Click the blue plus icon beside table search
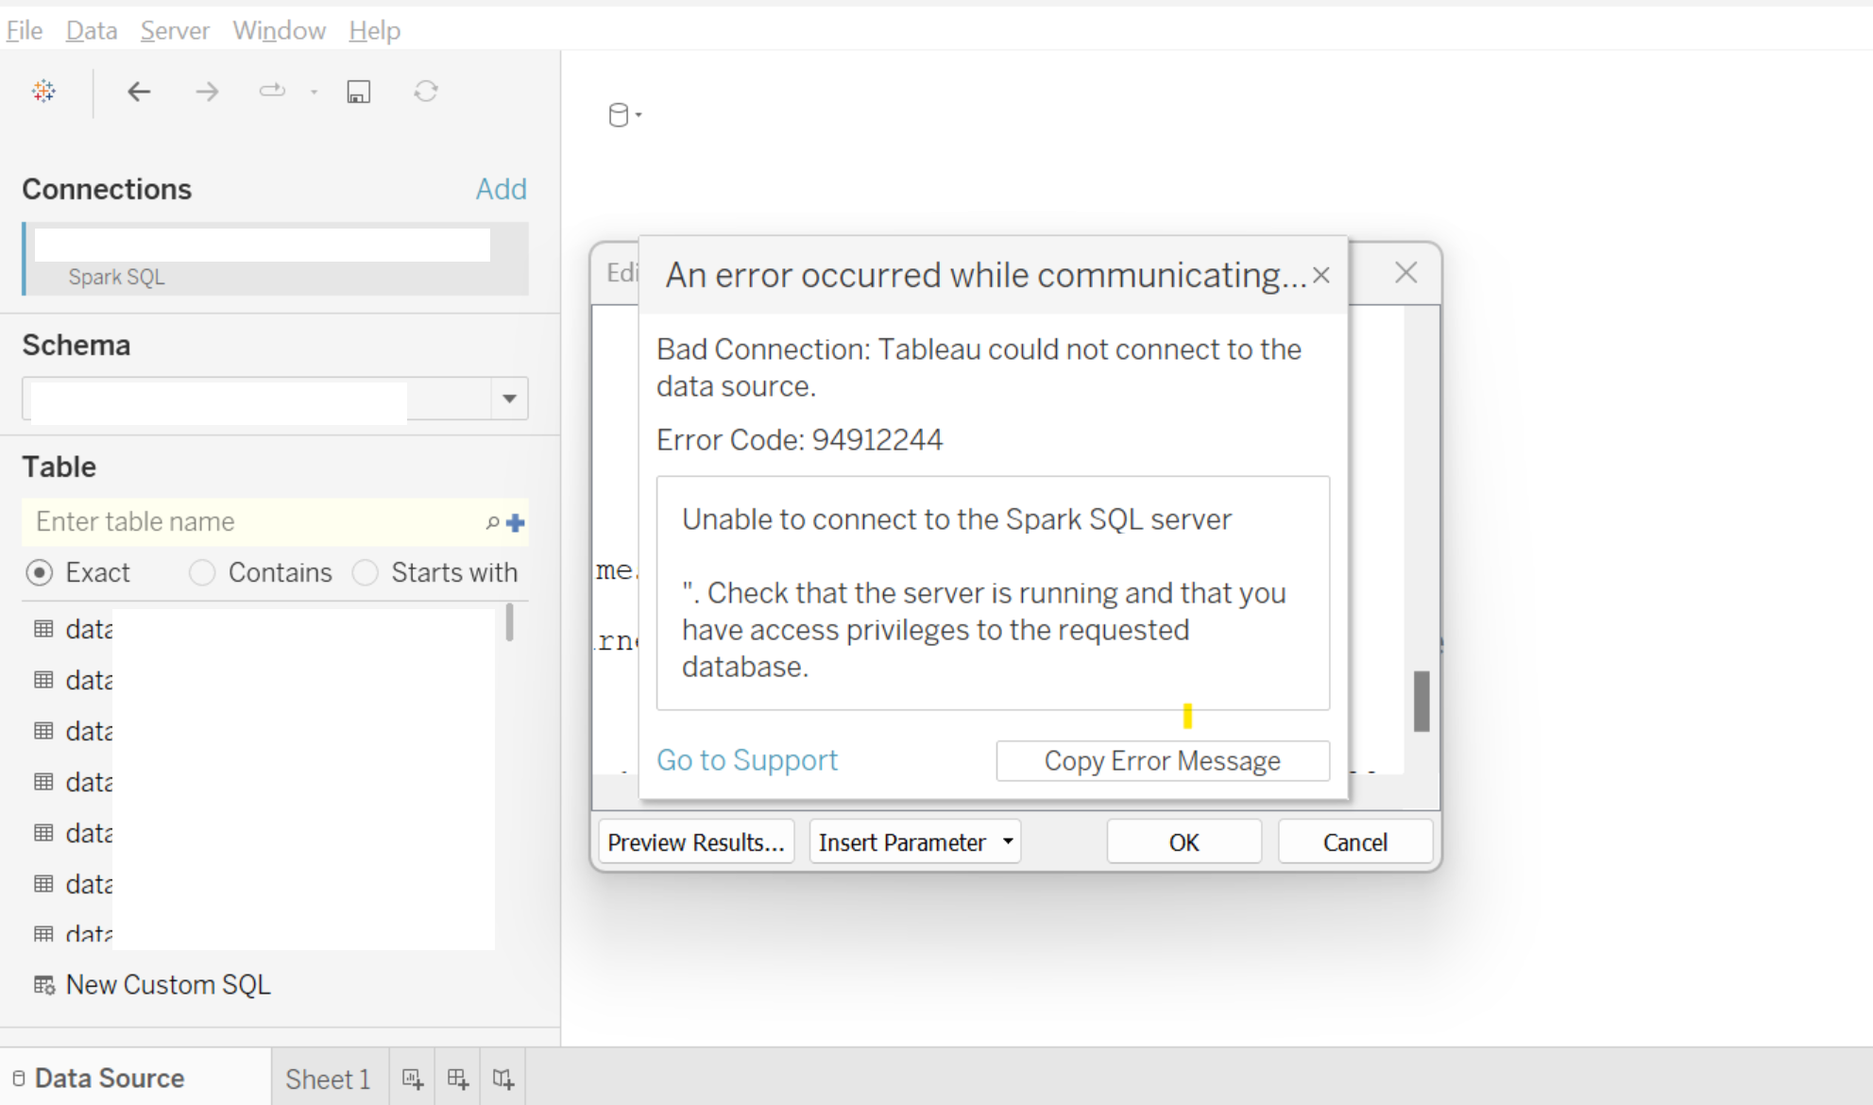Screen dimensions: 1873x1105 click(516, 522)
